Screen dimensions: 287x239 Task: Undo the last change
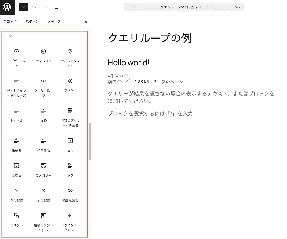(34, 7)
